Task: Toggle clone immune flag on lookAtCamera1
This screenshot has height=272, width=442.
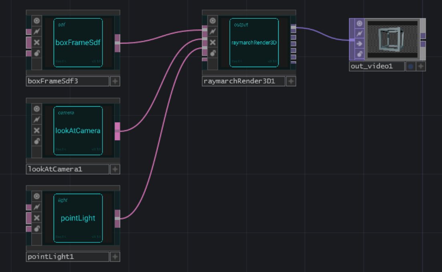Action: [37, 119]
